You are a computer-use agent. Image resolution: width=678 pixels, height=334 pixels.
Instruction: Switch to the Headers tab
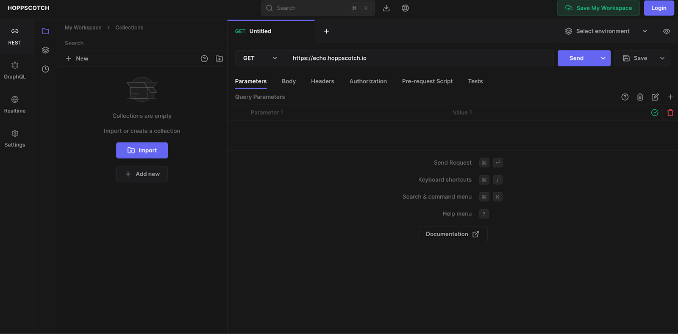[x=322, y=81]
